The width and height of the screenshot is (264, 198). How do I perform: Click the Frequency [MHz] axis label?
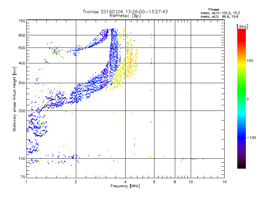click(125, 186)
